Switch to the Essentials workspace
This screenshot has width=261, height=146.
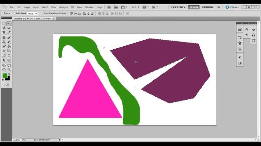coord(178,7)
